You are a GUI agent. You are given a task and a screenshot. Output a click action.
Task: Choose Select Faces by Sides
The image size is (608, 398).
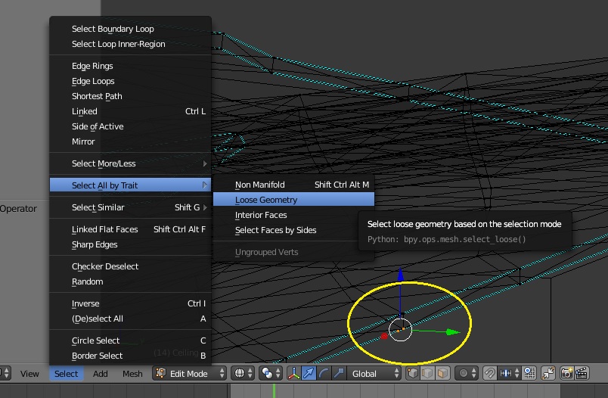[294, 230]
